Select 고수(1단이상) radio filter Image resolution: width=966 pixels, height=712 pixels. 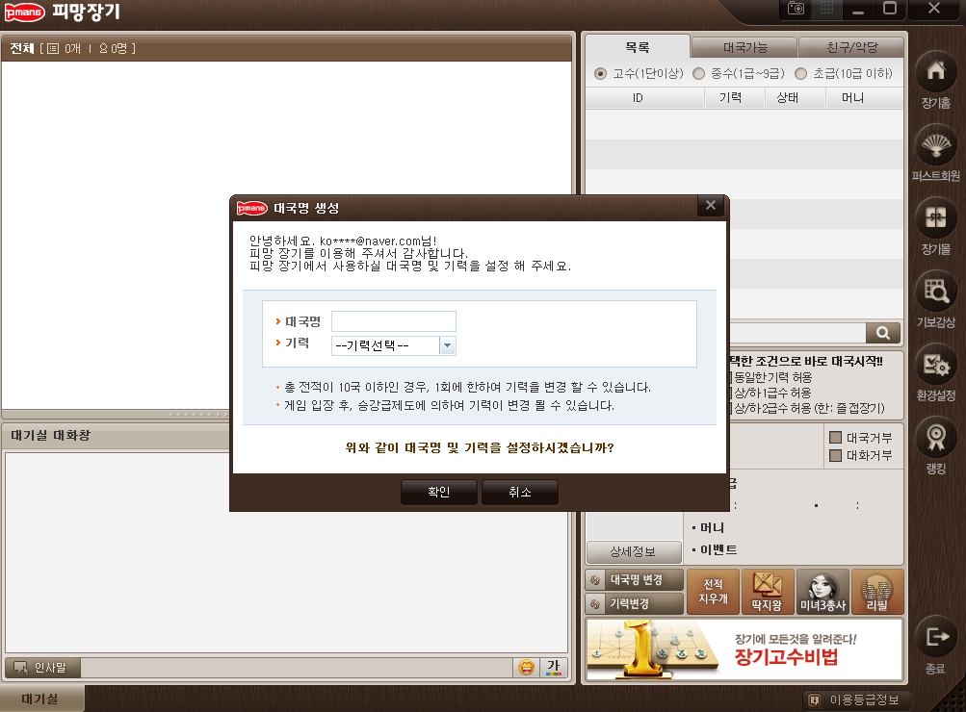(600, 74)
